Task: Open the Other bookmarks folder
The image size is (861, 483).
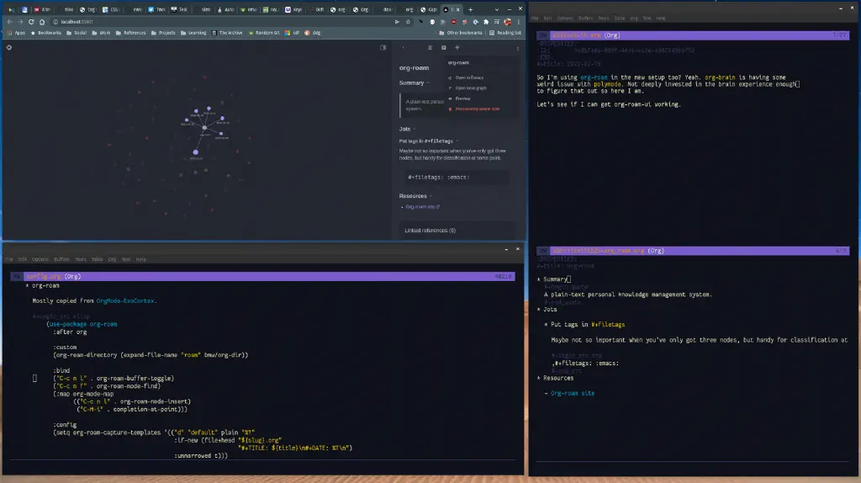Action: tap(461, 33)
